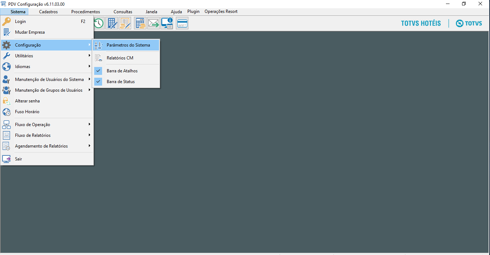Screen dimensions: 490x255
Task: Open Parâmetros do Sistema
Action: (126, 45)
